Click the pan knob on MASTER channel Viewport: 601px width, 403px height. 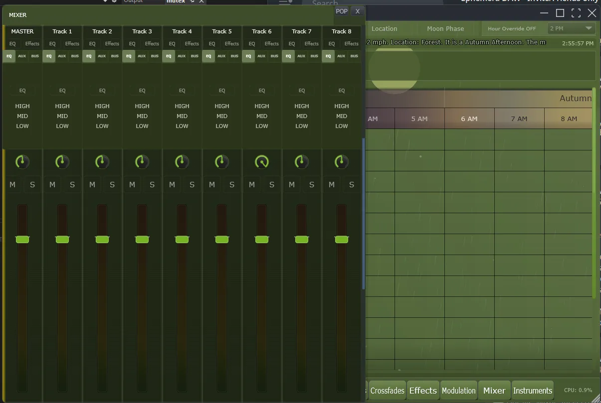(22, 161)
